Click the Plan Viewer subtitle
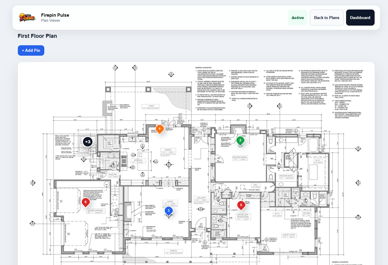 (51, 21)
